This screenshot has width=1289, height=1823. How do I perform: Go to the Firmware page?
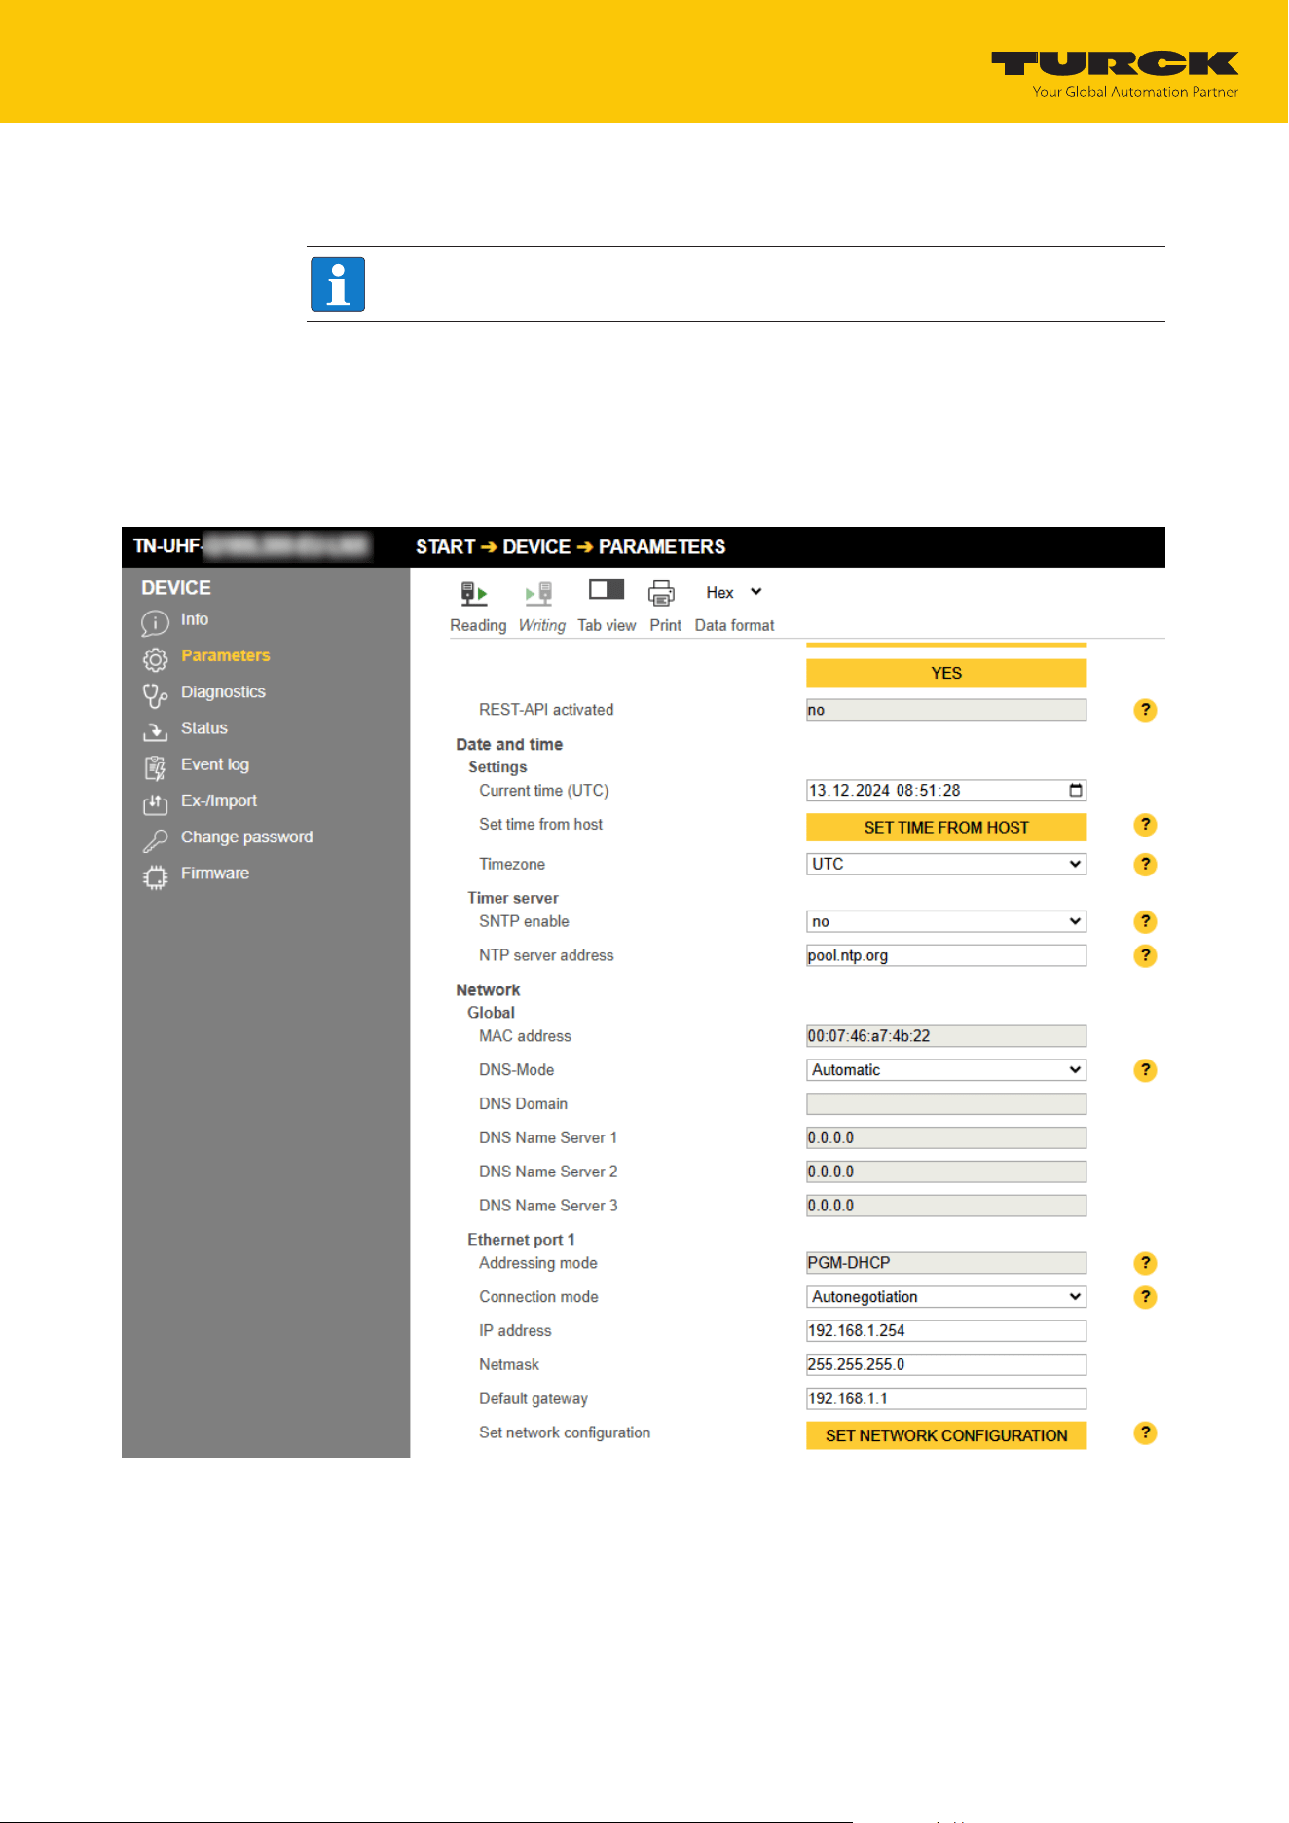coord(215,873)
